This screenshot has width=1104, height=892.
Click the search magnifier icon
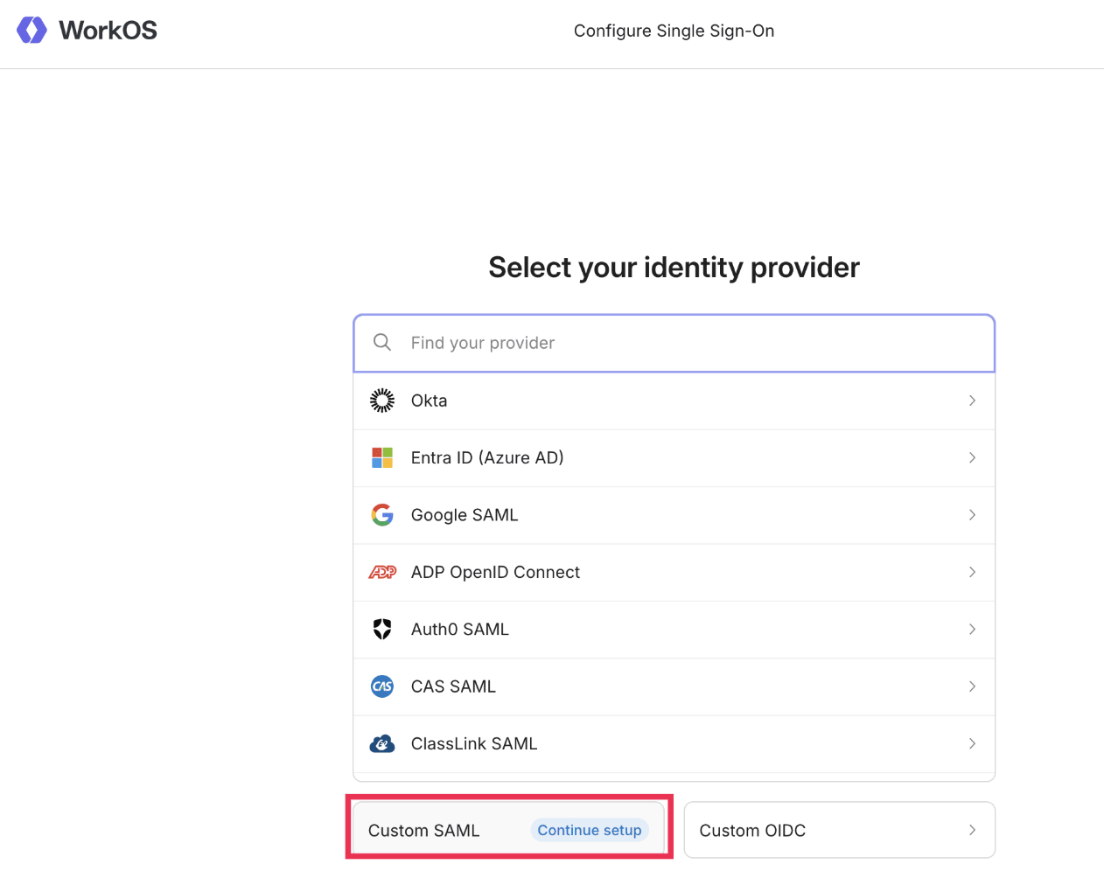point(382,343)
